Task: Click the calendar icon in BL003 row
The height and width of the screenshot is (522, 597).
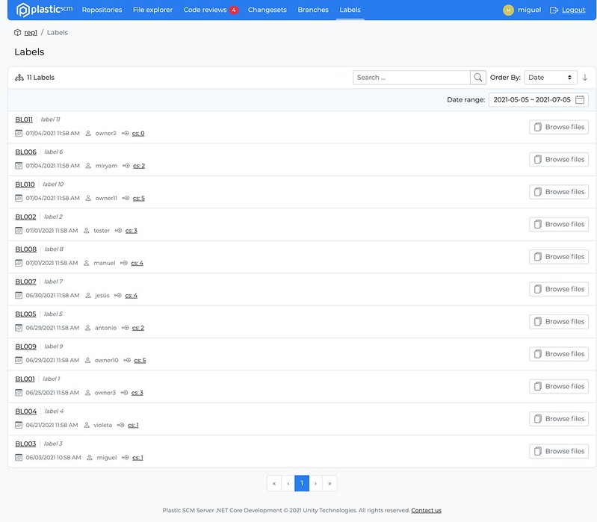Action: 19,457
